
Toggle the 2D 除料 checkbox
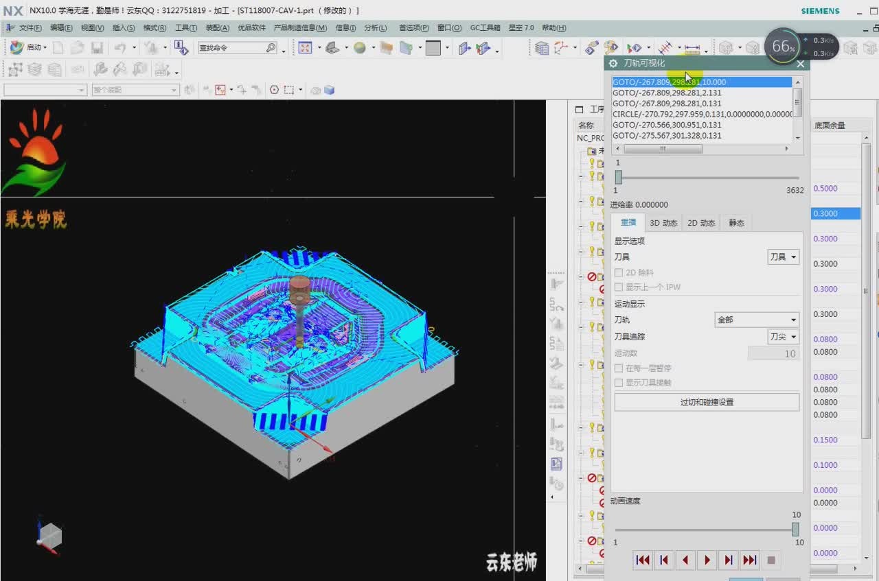coord(619,272)
